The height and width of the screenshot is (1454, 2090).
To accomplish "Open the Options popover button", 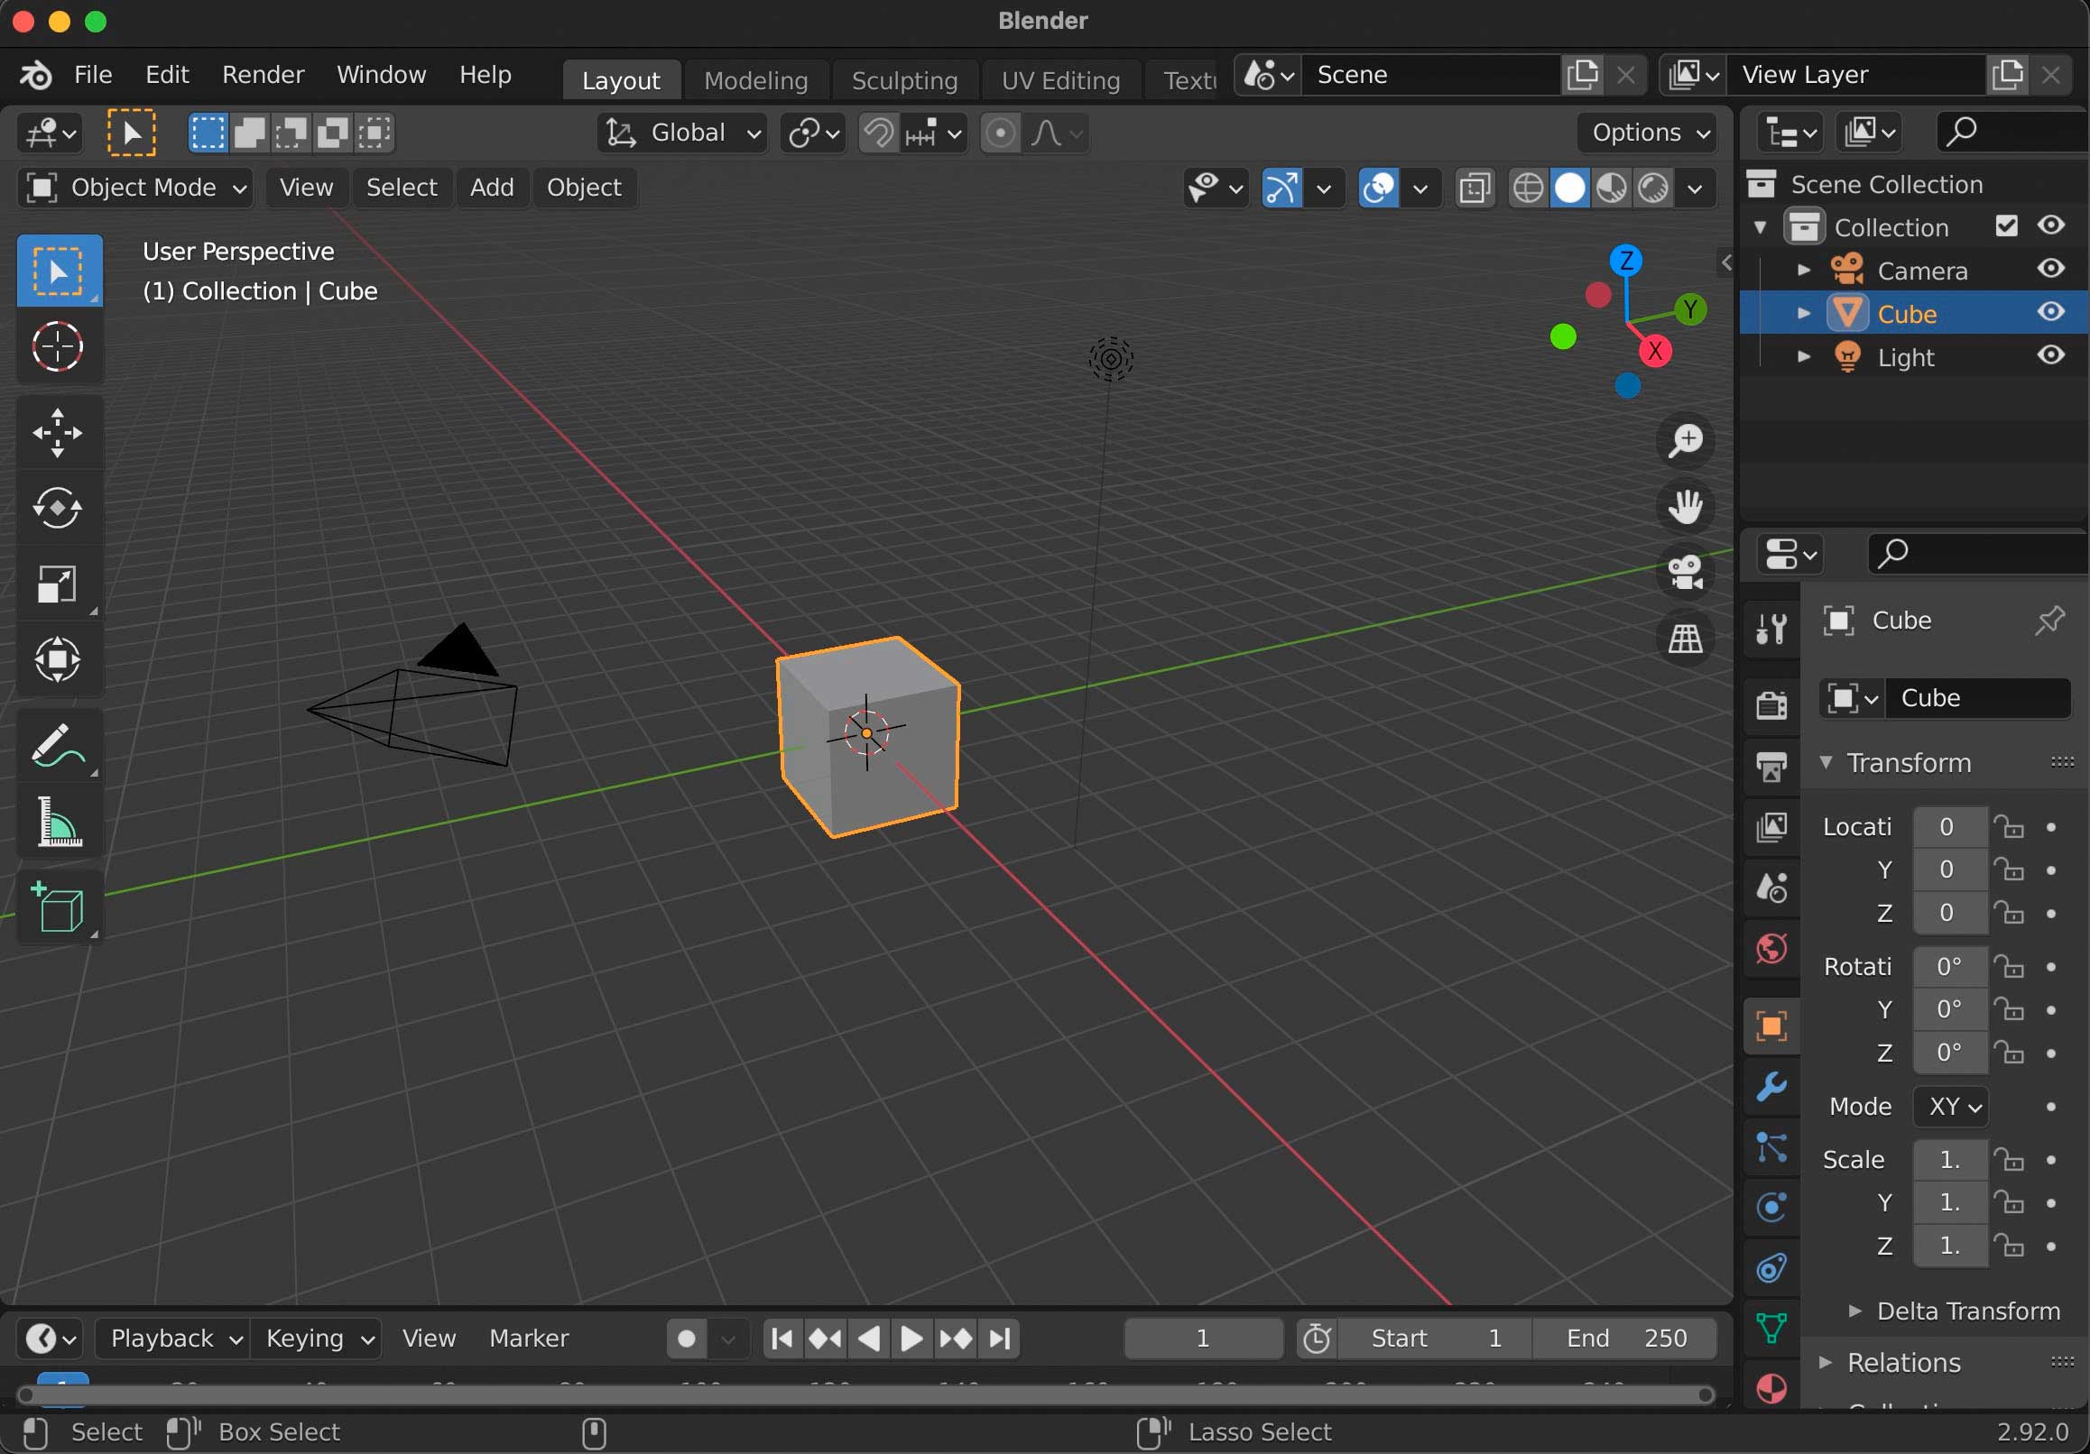I will 1649,133.
